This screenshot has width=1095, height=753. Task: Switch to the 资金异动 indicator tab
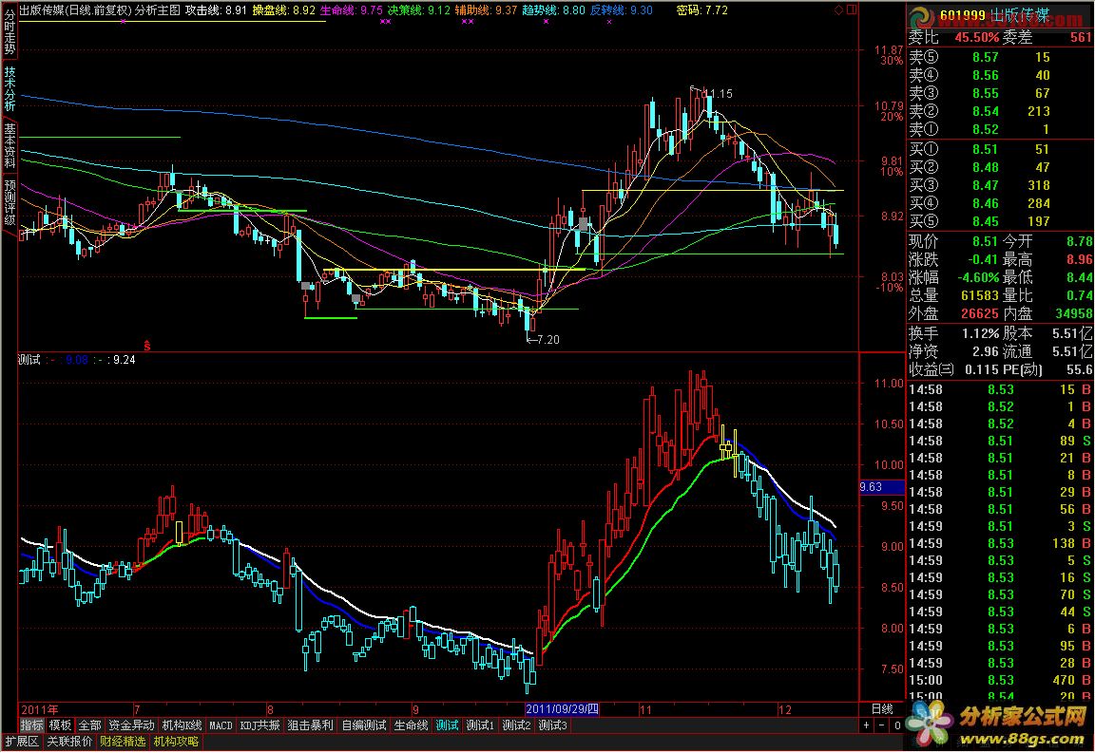point(131,725)
